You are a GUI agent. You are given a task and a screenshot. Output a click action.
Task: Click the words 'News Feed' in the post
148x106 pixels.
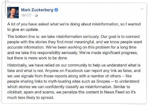[114, 92]
